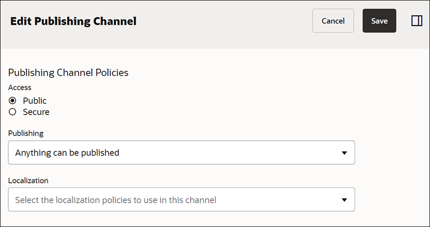Click the gray header bar between title and Cancel
430x227 pixels.
pos(224,21)
